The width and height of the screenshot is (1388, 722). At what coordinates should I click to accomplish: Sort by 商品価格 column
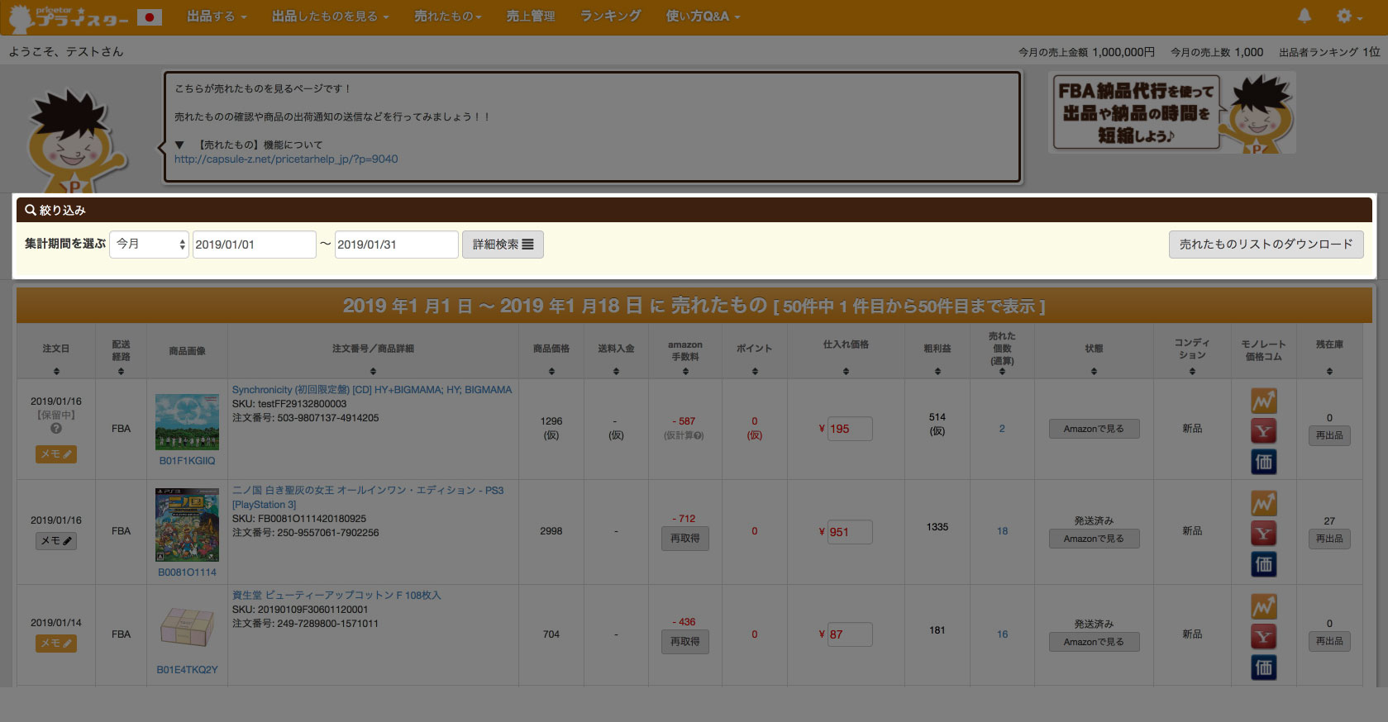click(x=551, y=371)
